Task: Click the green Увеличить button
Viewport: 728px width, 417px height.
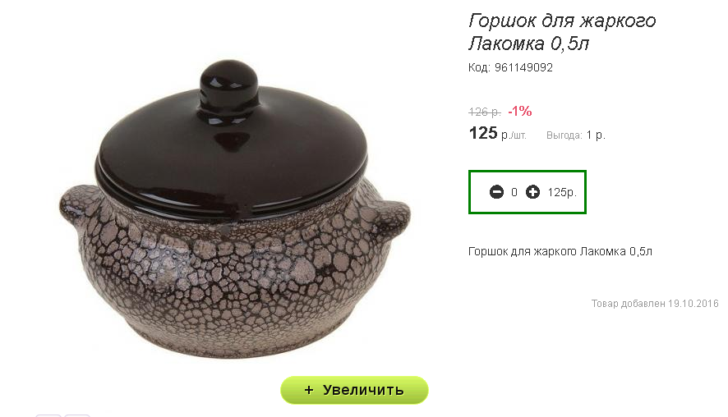Action: pyautogui.click(x=354, y=390)
